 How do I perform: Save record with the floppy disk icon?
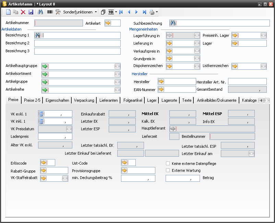31,12
